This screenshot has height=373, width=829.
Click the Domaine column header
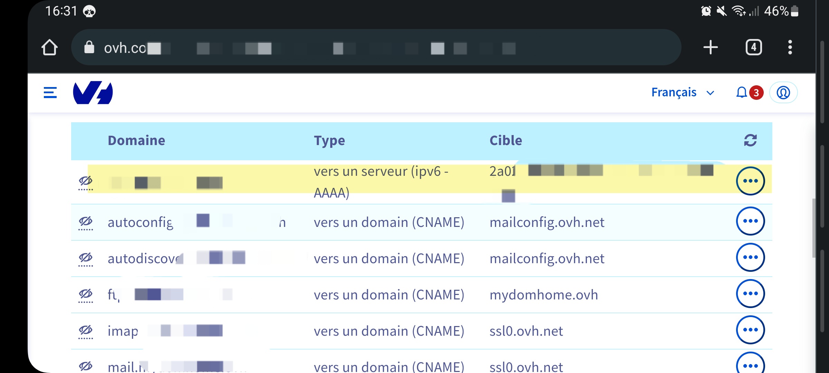pos(136,141)
